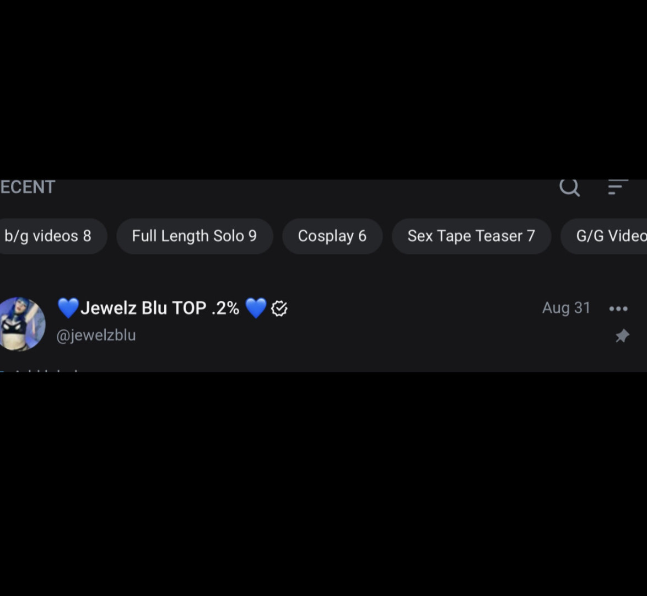Open the search magnifier icon
This screenshot has width=647, height=596.
point(569,187)
